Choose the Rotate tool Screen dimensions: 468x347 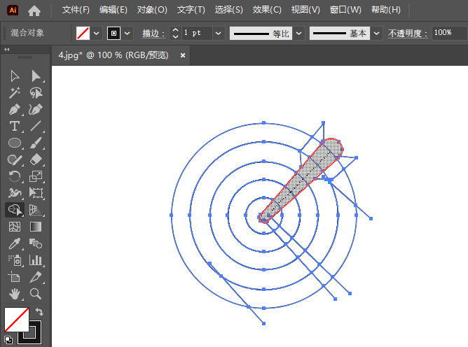(15, 176)
